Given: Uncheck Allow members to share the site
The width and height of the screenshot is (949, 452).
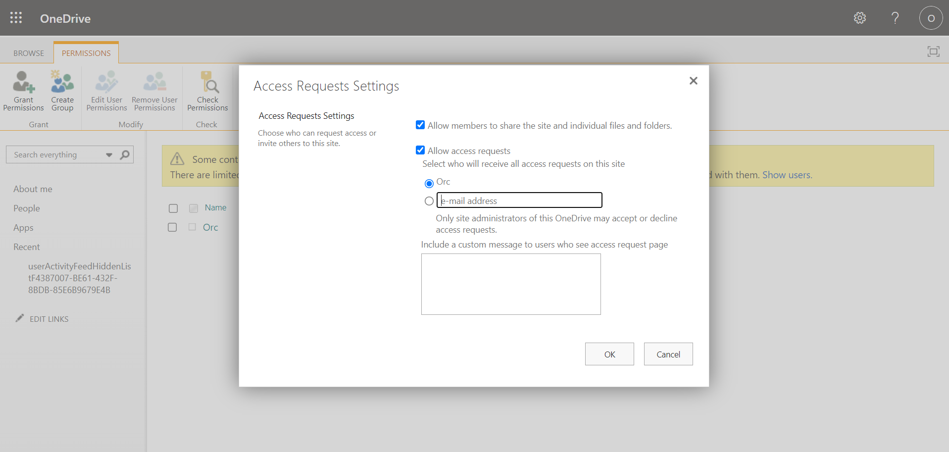Looking at the screenshot, I should [420, 125].
